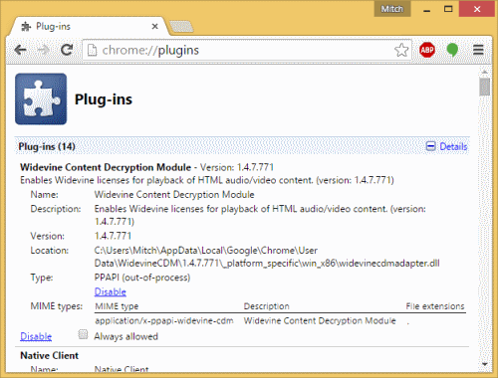Image resolution: width=498 pixels, height=378 pixels.
Task: Click the minus icon beside Details
Action: click(430, 146)
